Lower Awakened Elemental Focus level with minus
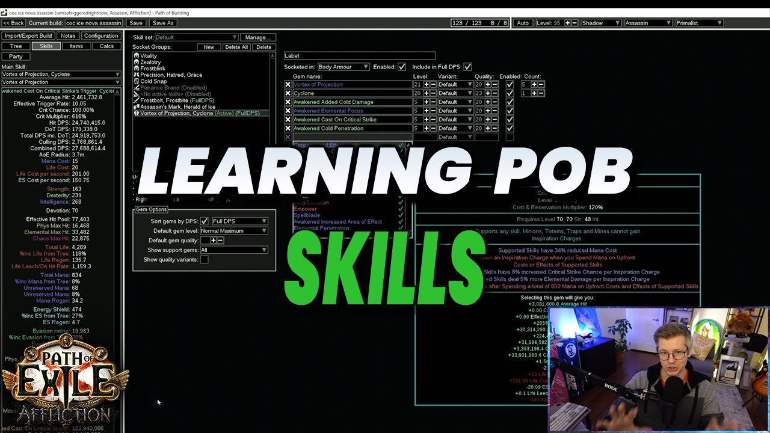This screenshot has width=770, height=433. (x=433, y=111)
